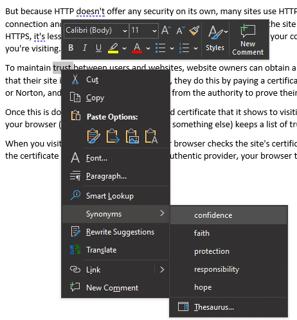
Task: Apply the red font color
Action: pyautogui.click(x=137, y=48)
